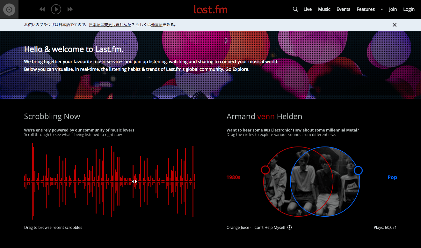This screenshot has height=248, width=421.
Task: View other languages via 他言語 link
Action: pos(157,25)
